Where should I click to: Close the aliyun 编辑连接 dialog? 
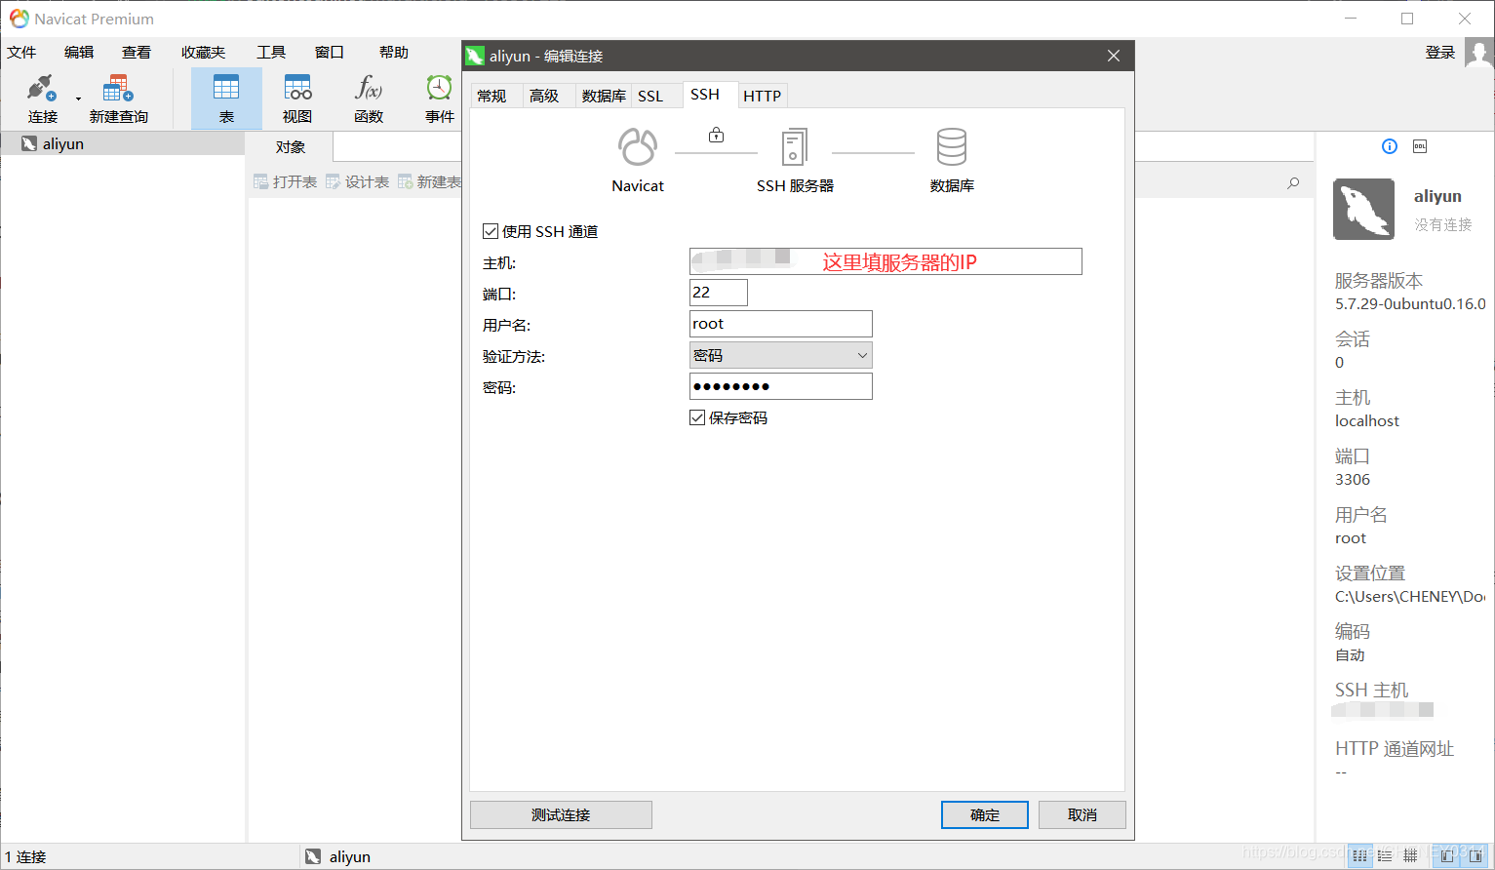pyautogui.click(x=1114, y=56)
